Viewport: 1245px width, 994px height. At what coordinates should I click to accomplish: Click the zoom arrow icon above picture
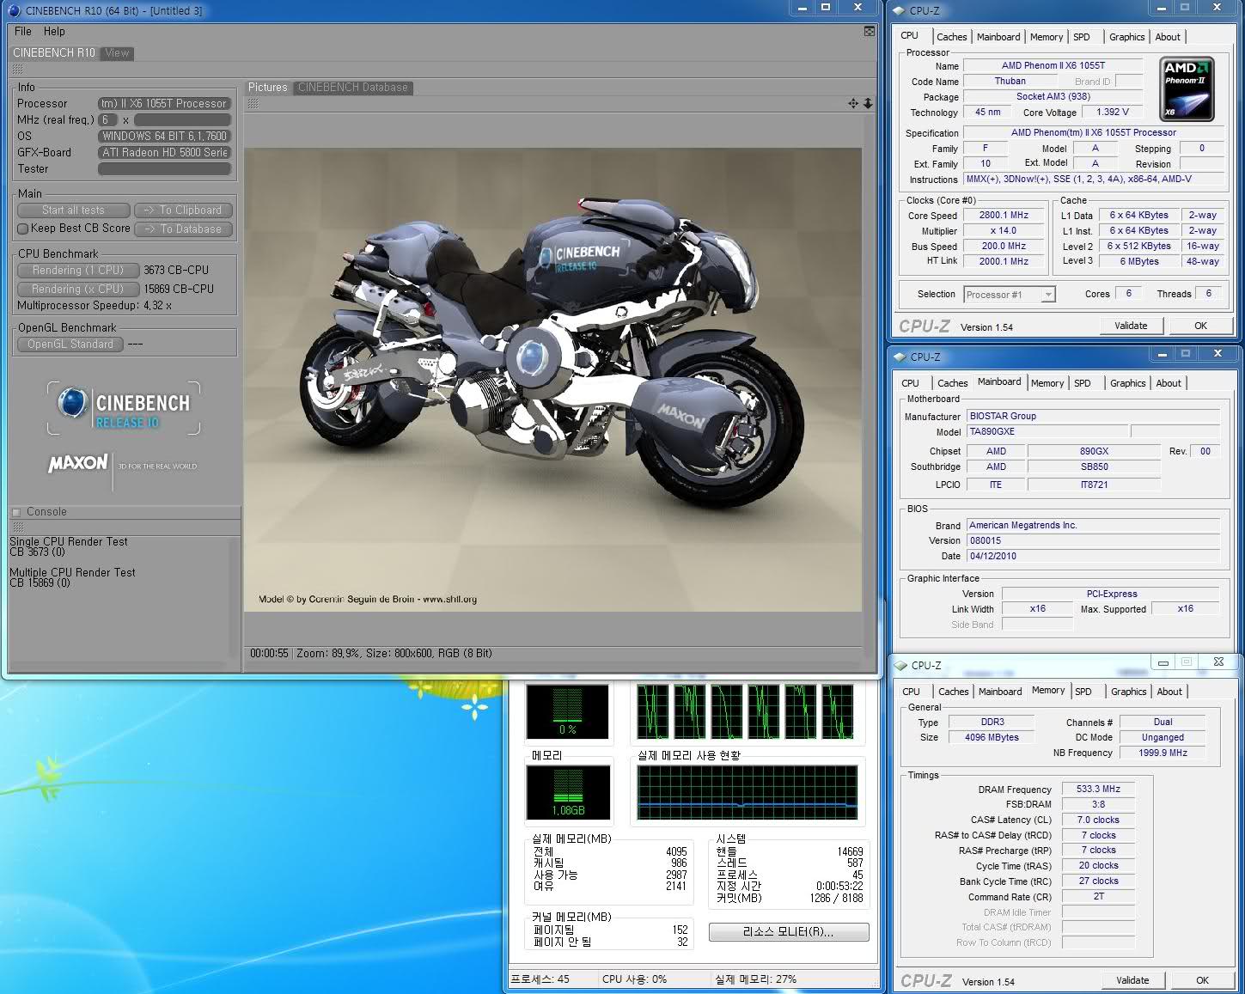tap(868, 103)
